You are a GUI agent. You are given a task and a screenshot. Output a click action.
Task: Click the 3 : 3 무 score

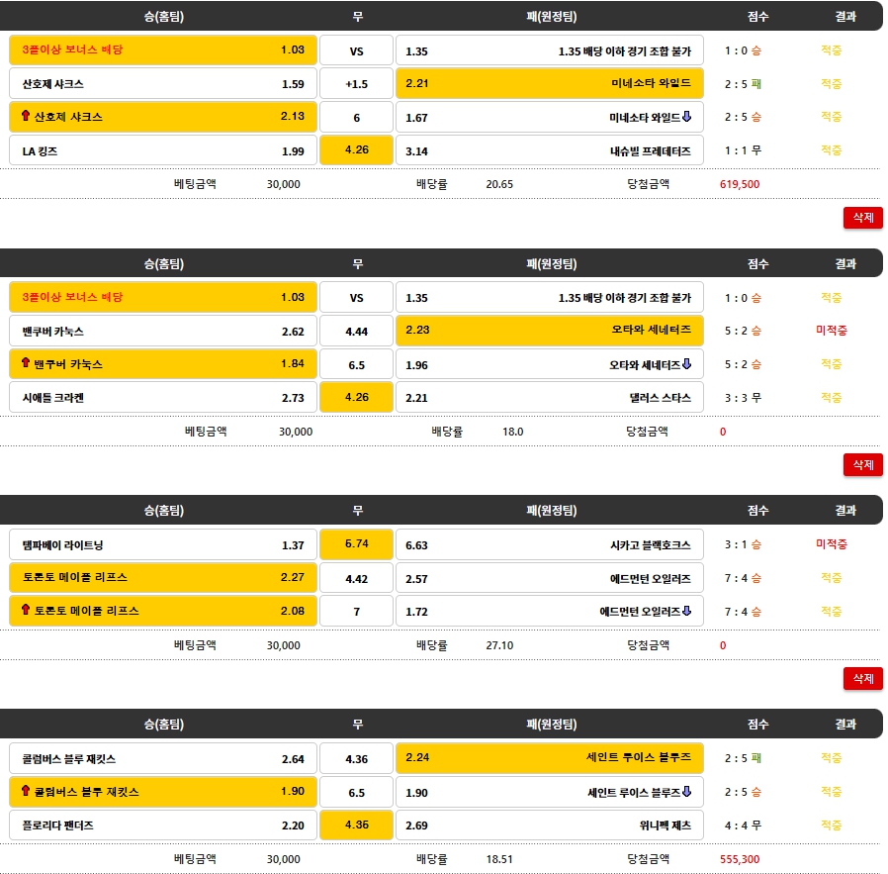[x=743, y=397]
